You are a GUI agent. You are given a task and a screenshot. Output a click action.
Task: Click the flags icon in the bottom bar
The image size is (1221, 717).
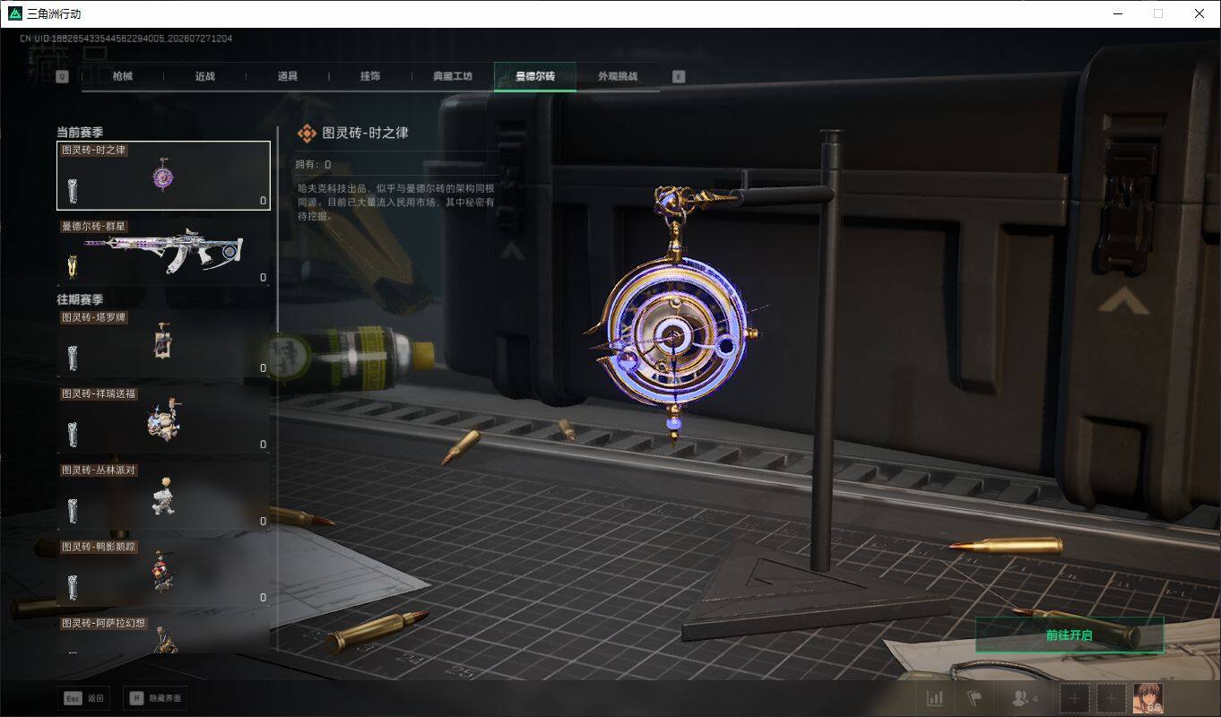974,698
